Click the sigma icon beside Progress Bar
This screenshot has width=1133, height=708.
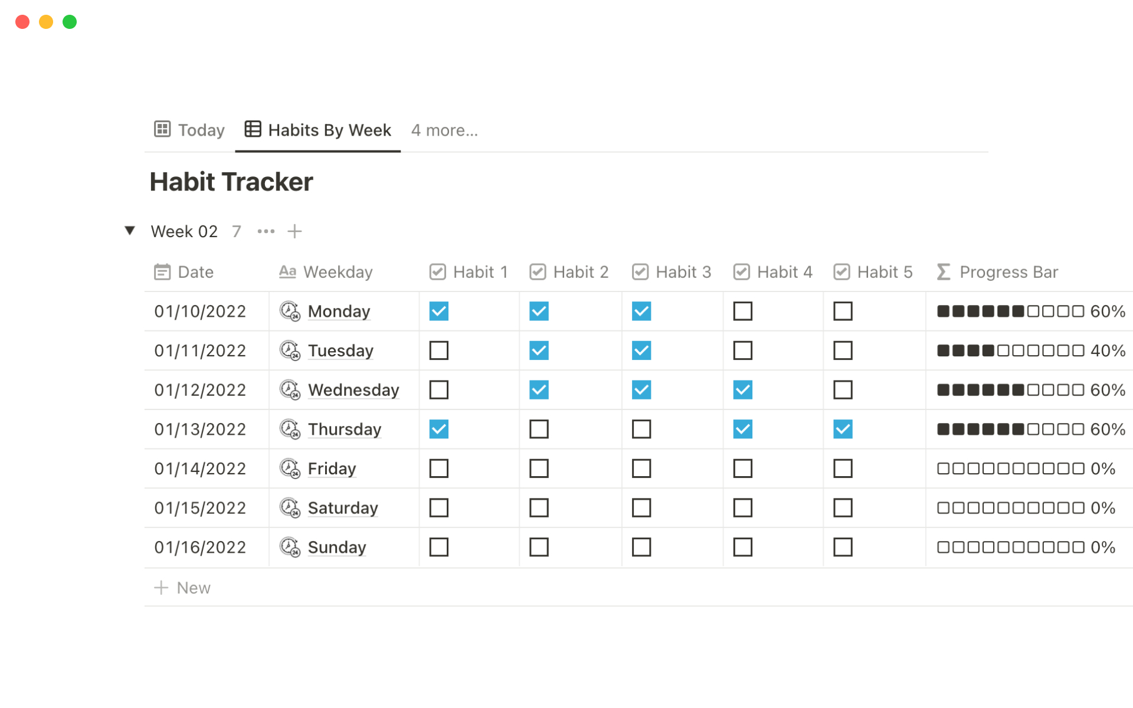[942, 272]
